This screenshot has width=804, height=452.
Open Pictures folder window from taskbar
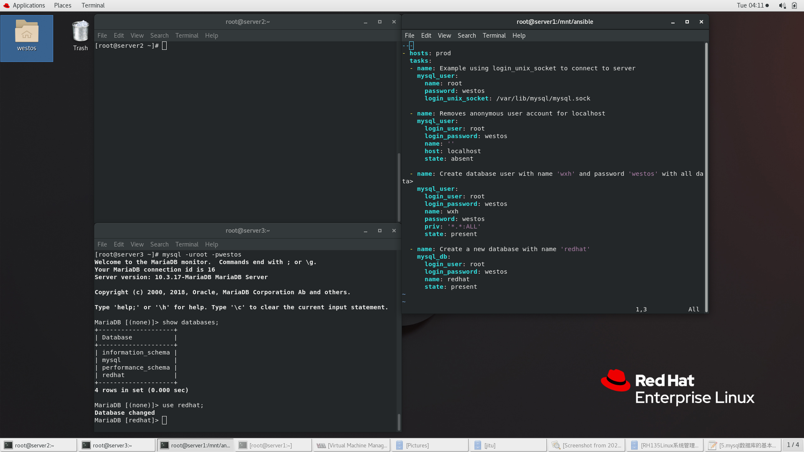coord(417,445)
